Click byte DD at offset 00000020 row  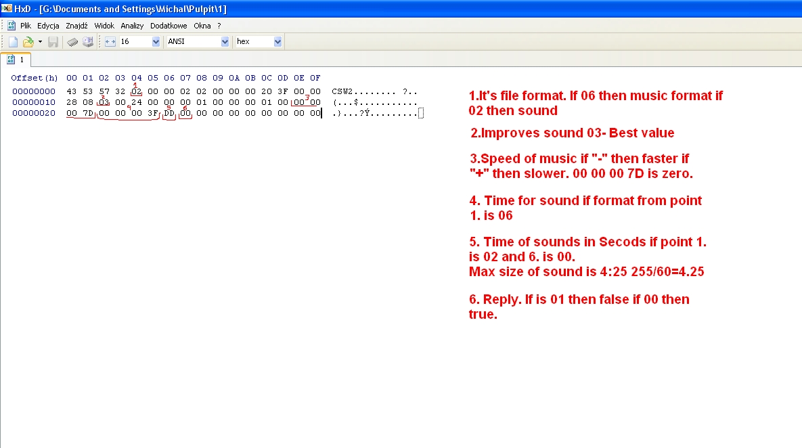tap(169, 113)
